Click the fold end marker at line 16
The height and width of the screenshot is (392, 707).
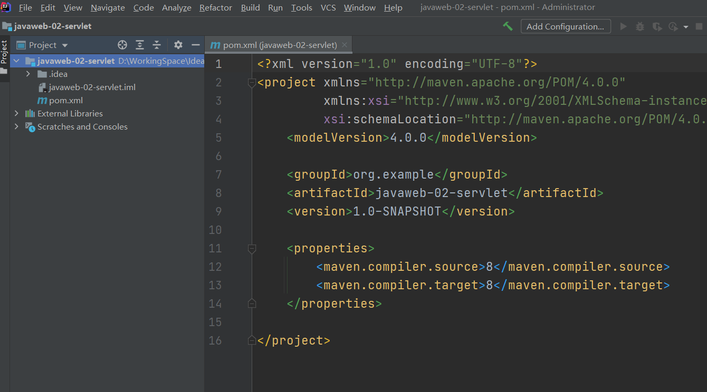pos(252,340)
